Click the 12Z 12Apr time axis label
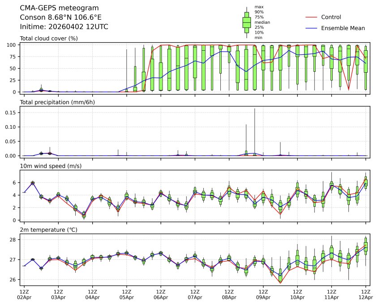378x305 pixels. 365,294
